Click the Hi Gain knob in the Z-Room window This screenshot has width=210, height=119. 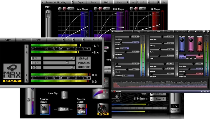200,43
